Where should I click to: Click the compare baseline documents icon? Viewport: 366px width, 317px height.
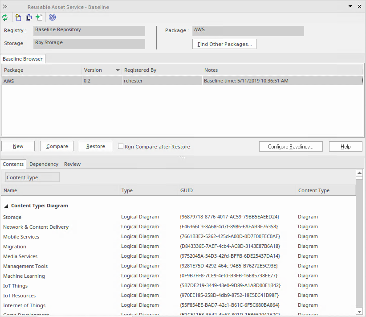tap(28, 17)
